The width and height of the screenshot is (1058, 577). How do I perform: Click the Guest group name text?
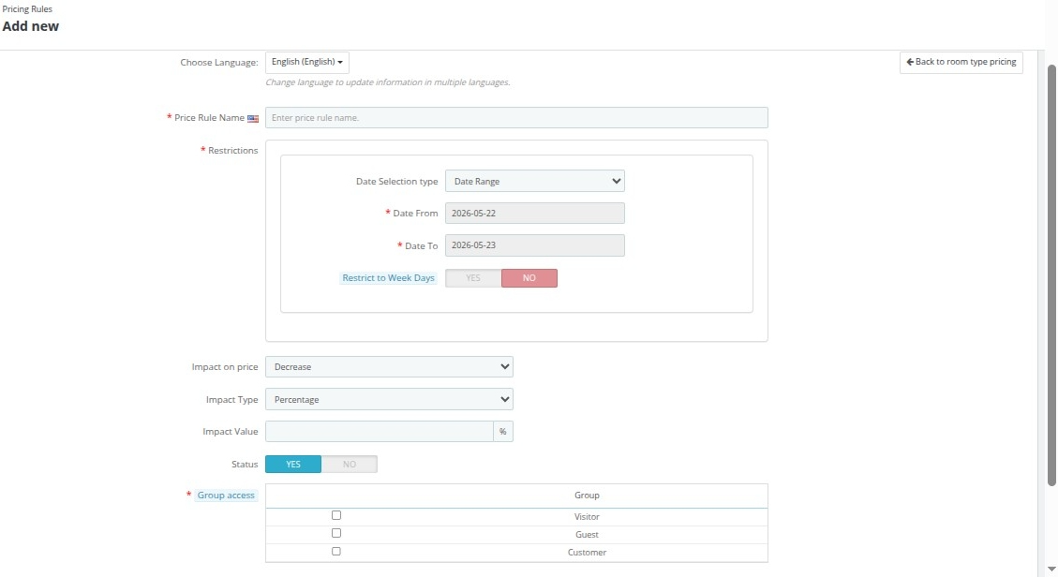point(587,535)
